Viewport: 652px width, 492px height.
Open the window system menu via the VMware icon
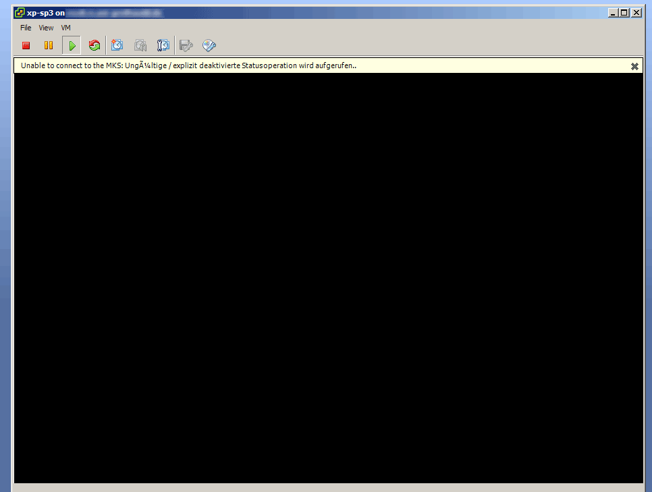tap(19, 12)
